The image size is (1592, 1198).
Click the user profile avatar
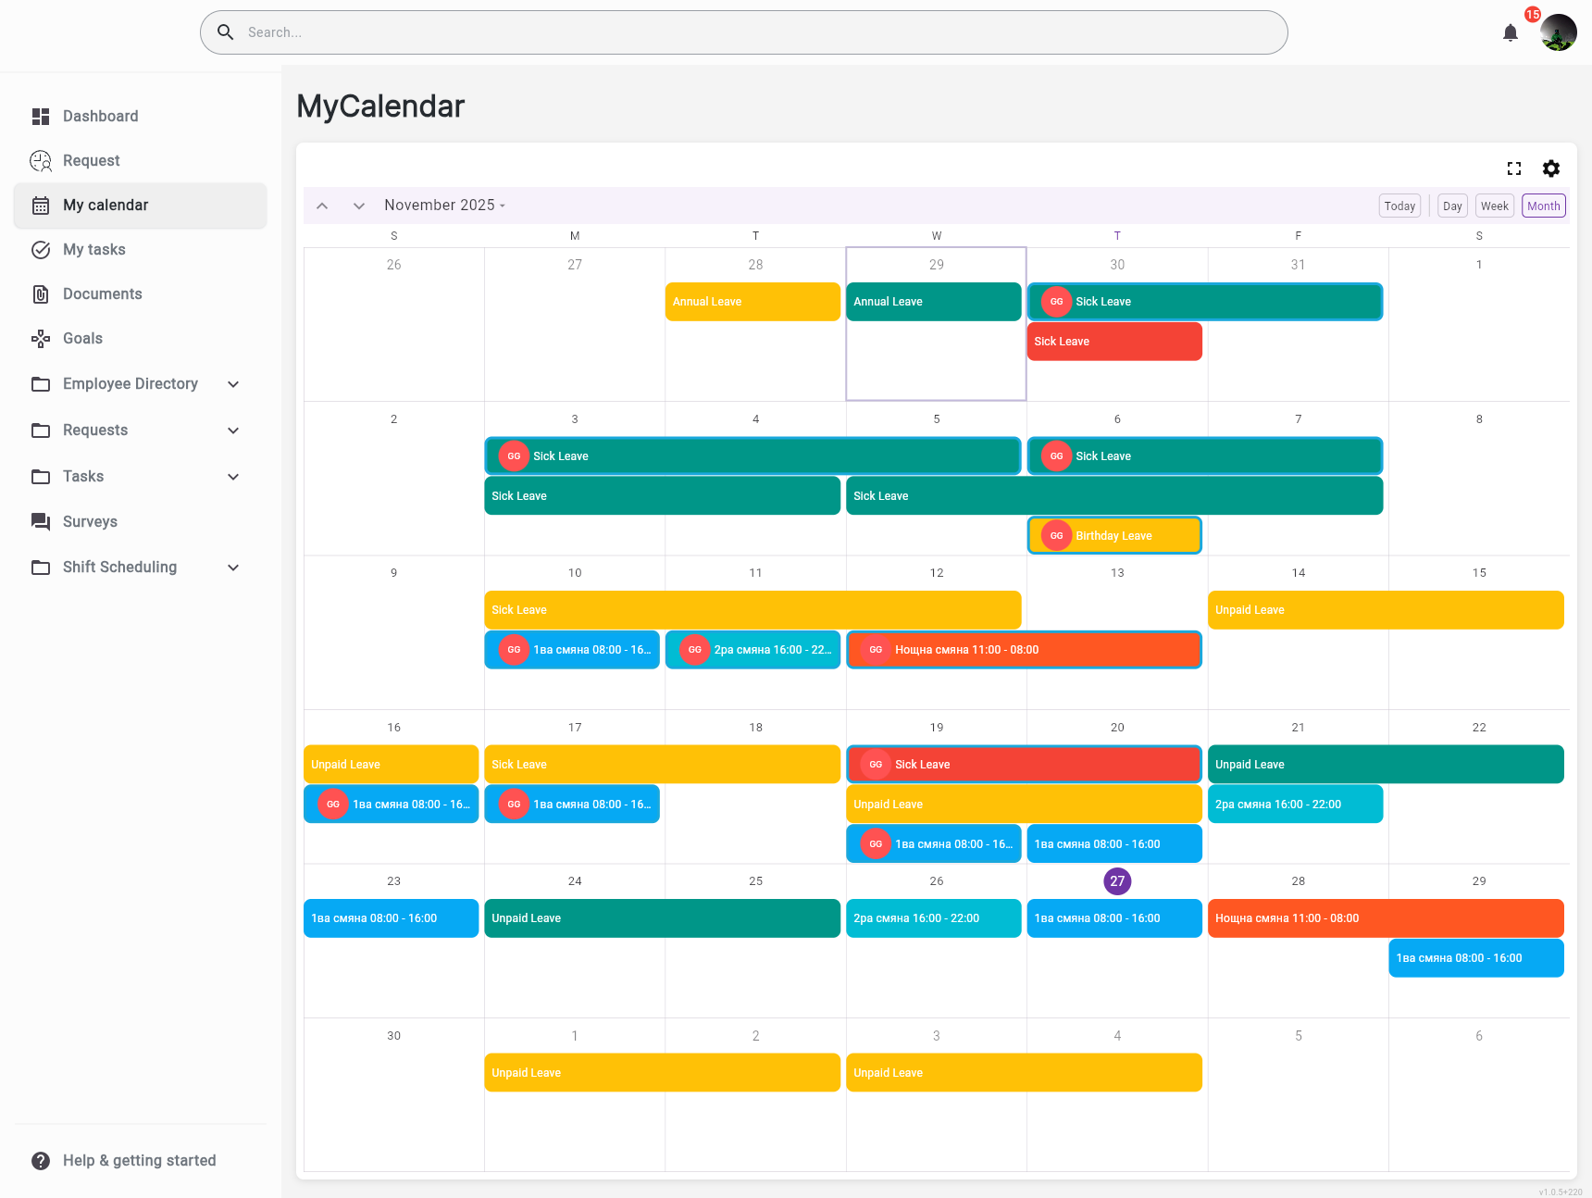(1558, 33)
